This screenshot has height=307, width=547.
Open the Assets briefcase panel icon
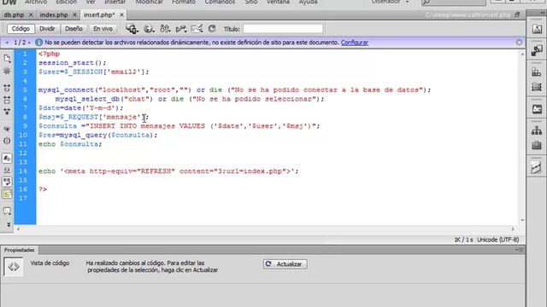(x=537, y=145)
